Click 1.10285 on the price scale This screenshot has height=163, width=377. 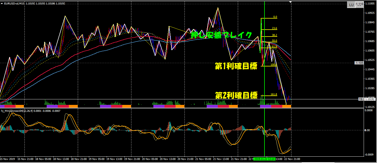point(370,88)
